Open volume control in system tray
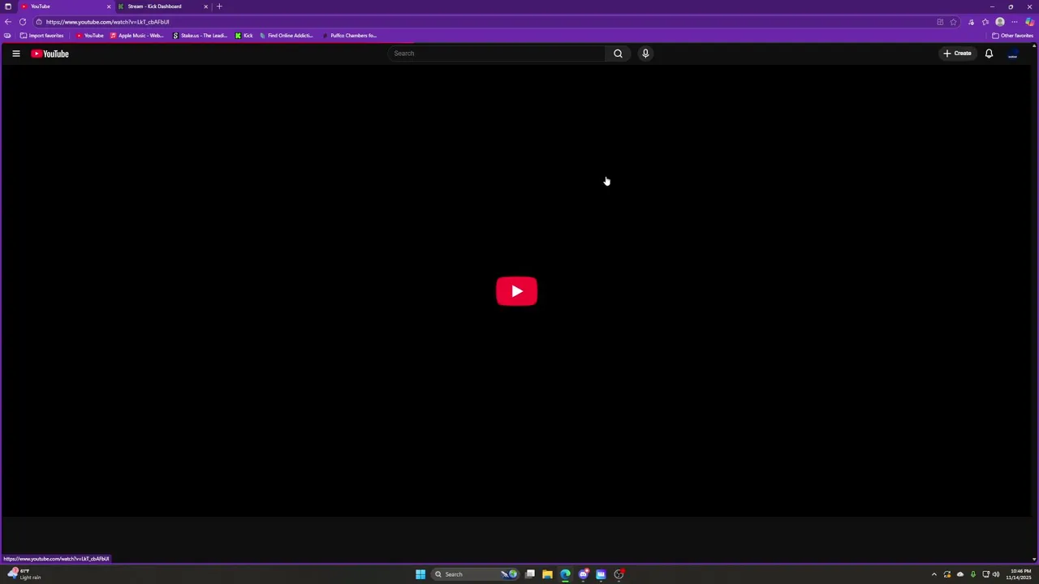Viewport: 1039px width, 584px height. (996, 574)
